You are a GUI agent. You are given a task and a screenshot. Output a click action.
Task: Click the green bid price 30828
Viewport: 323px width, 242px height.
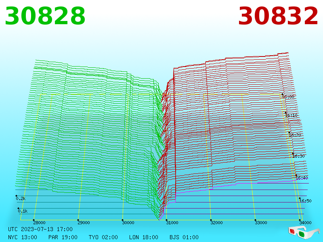[x=45, y=16]
